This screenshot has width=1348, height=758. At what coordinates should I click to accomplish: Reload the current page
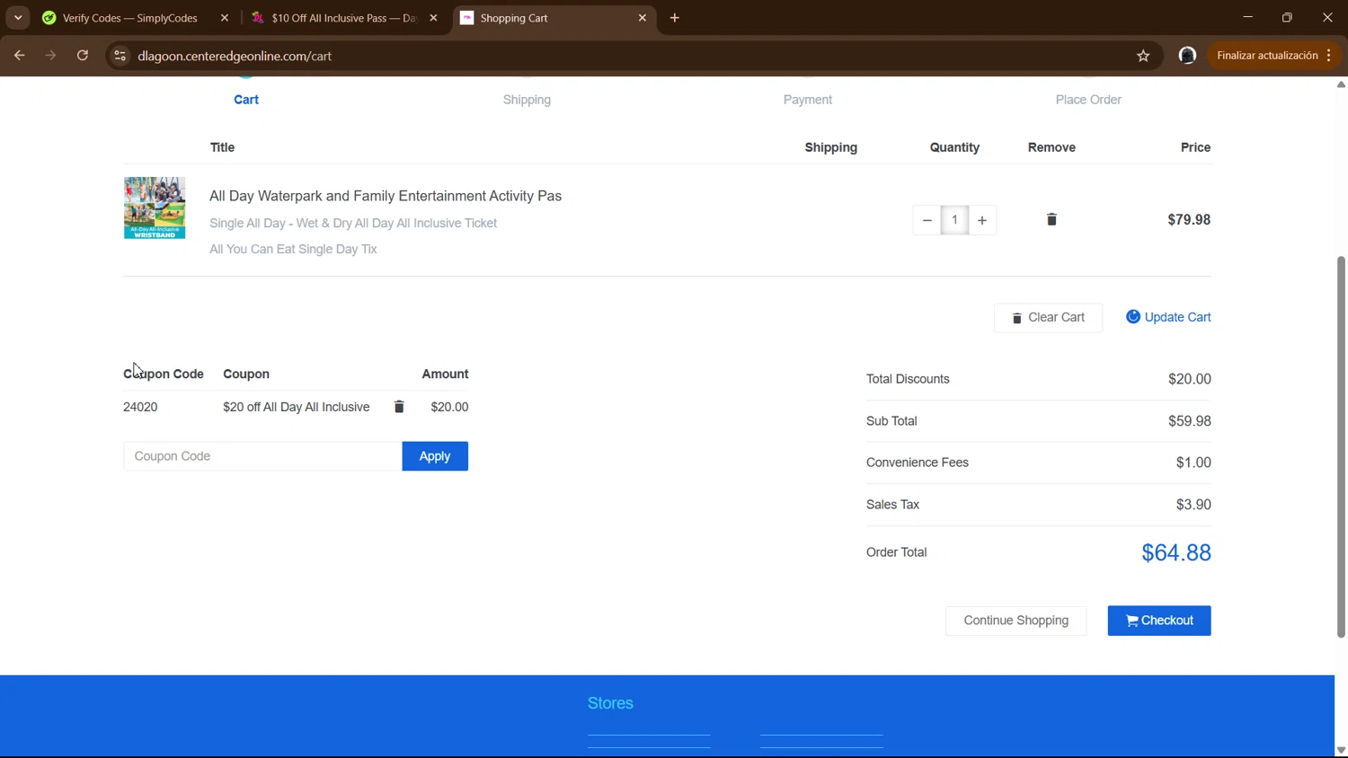[83, 56]
